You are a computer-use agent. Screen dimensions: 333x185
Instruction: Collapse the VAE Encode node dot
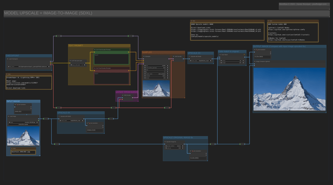(123, 95)
